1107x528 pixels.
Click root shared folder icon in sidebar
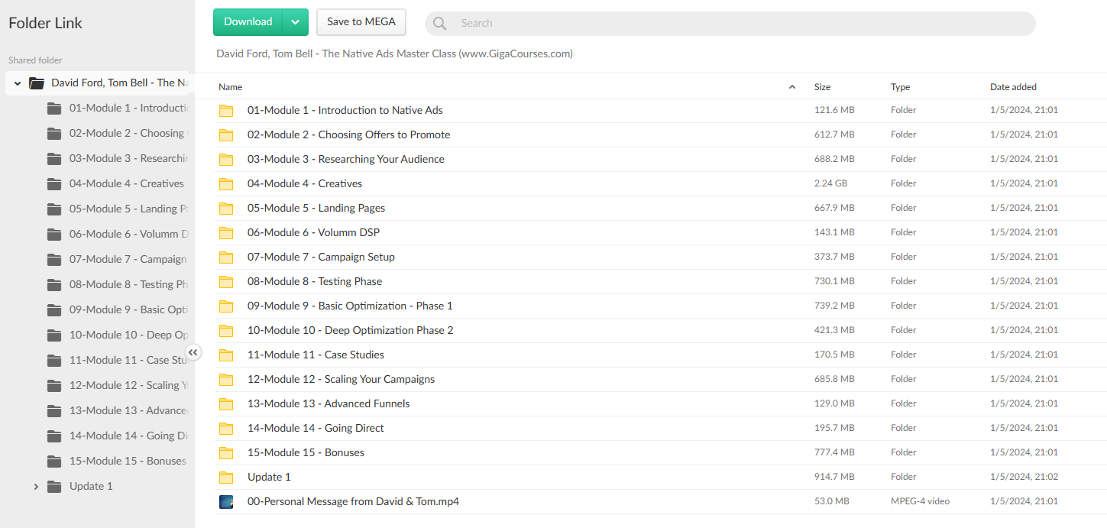coord(37,83)
